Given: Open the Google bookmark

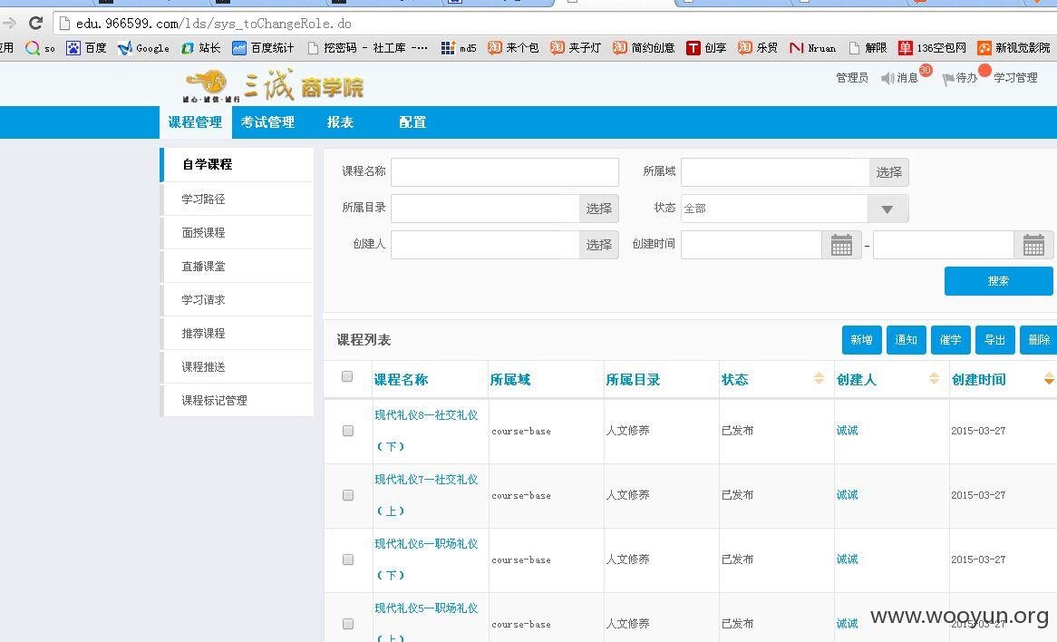Looking at the screenshot, I should pyautogui.click(x=143, y=48).
